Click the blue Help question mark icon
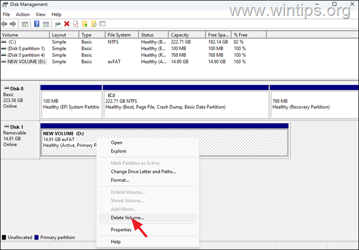 pyautogui.click(x=36, y=24)
